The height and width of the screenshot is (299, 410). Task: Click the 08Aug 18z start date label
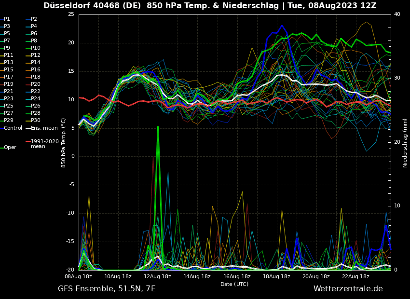79,276
